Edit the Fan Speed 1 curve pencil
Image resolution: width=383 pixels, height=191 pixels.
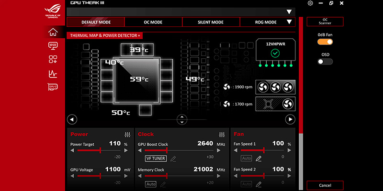click(x=259, y=159)
